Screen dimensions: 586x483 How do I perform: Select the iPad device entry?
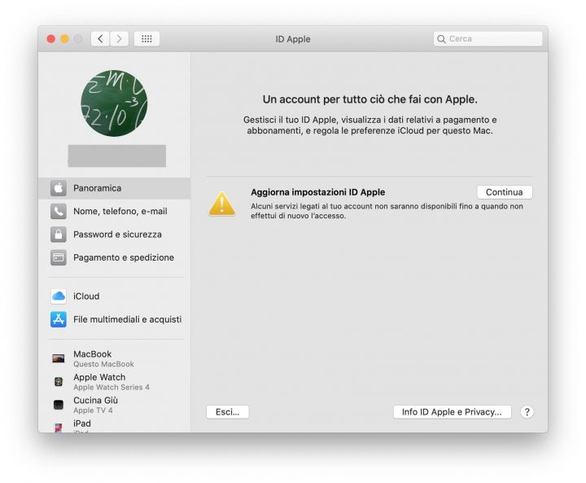[x=115, y=425]
